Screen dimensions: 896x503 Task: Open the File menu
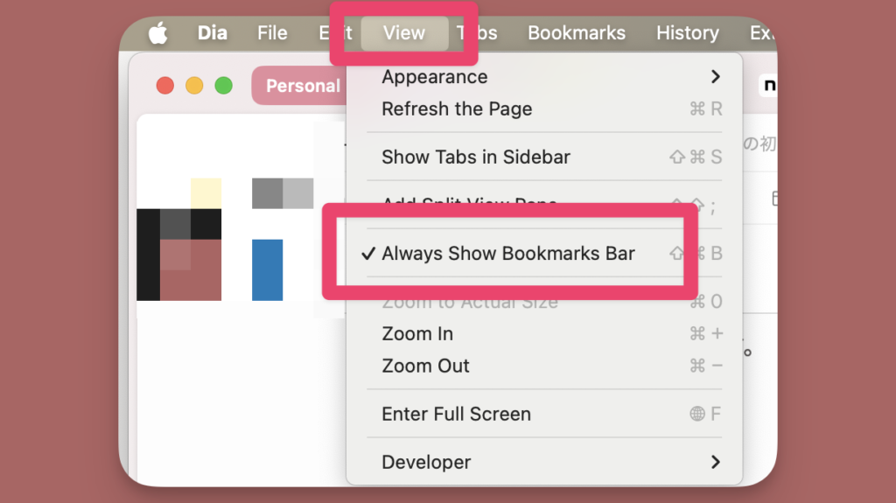(272, 33)
